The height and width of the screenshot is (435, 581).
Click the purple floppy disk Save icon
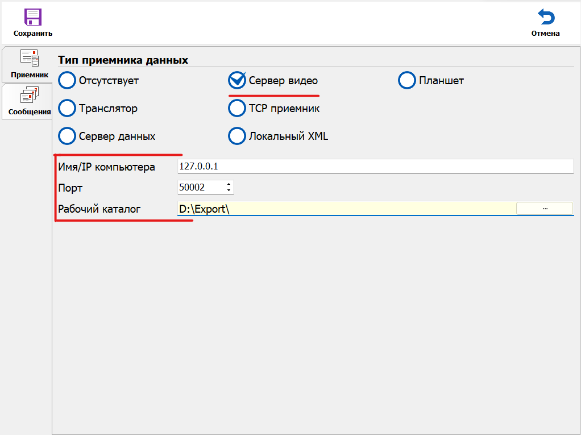point(33,17)
